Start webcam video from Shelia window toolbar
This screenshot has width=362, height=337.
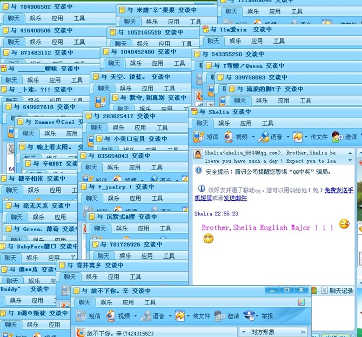coord(229,137)
